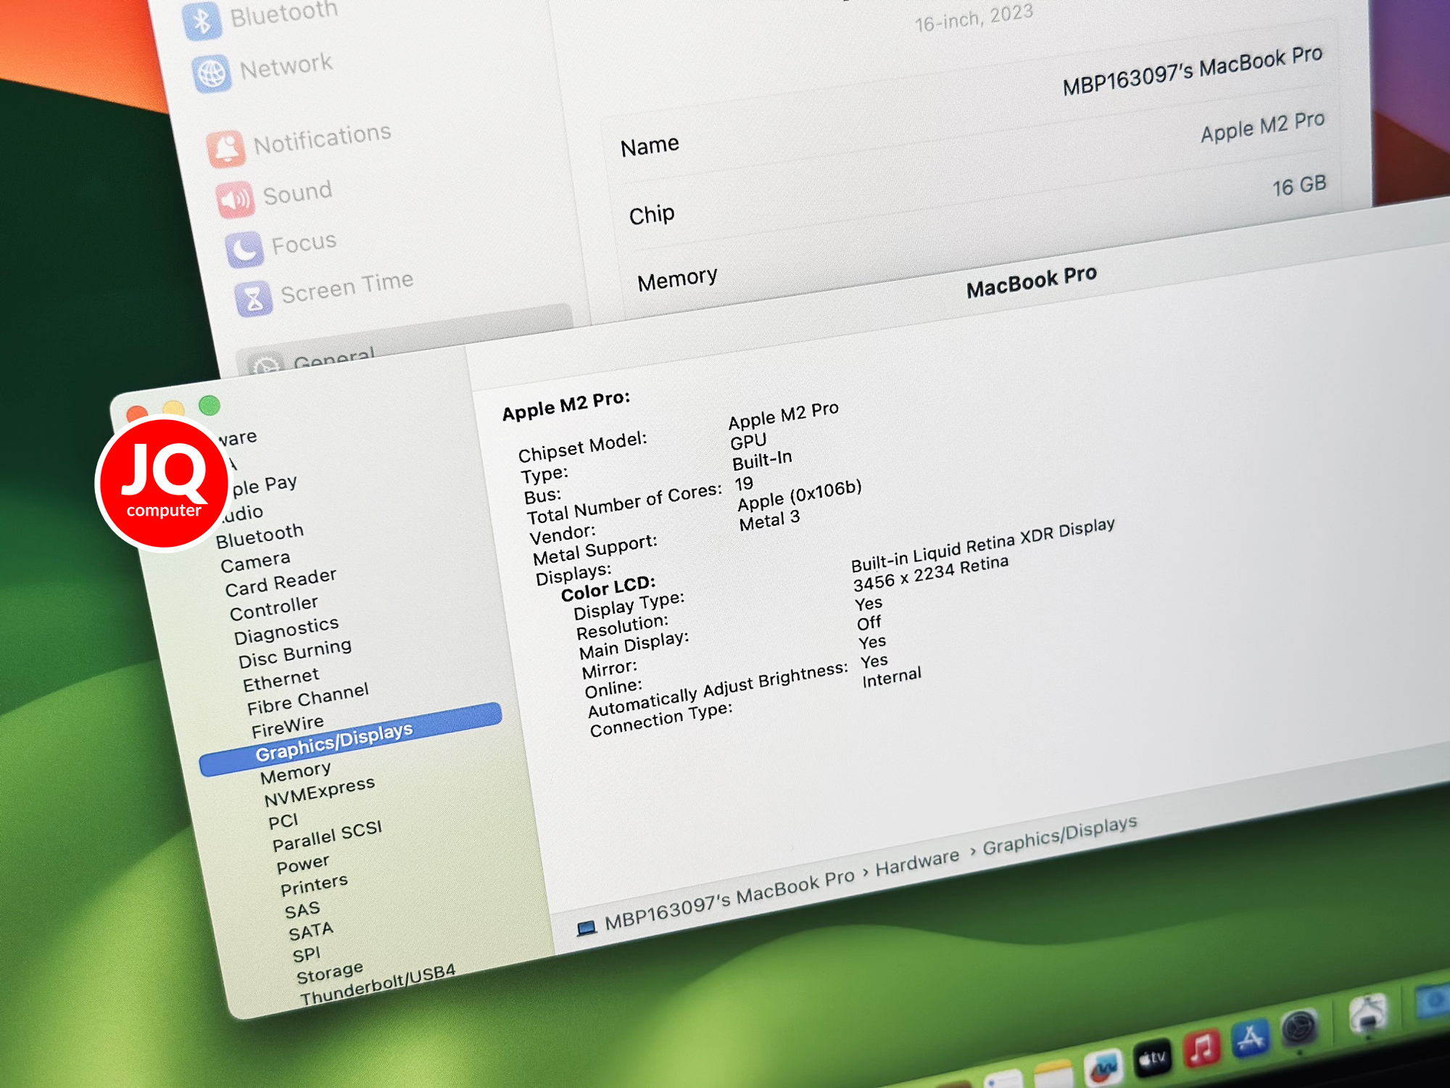Select highlighted Graphics/Displays sidebar row
Screen dimensions: 1450x1088
(351, 739)
